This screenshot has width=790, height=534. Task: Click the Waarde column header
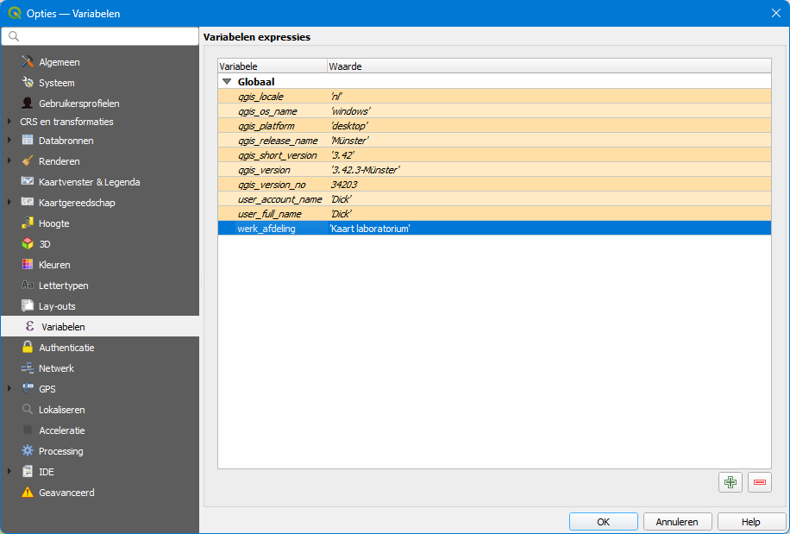pyautogui.click(x=549, y=66)
